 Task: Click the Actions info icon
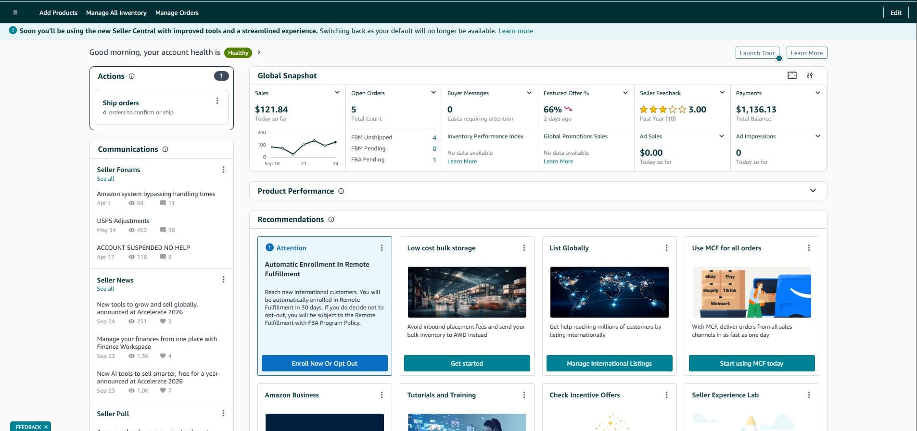pyautogui.click(x=132, y=76)
